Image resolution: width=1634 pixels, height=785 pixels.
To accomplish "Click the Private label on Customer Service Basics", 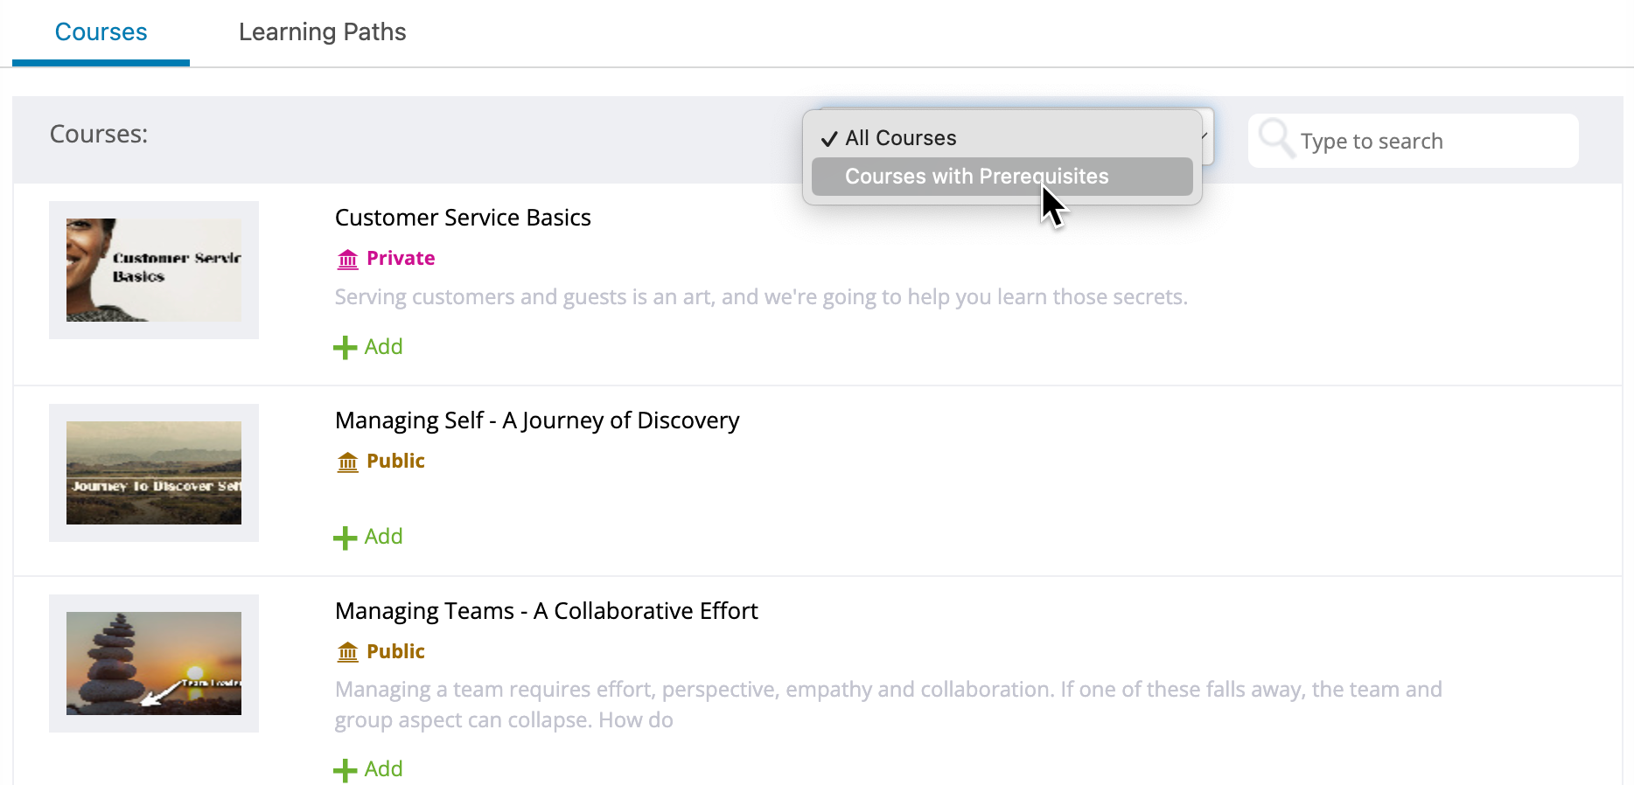I will click(x=401, y=258).
